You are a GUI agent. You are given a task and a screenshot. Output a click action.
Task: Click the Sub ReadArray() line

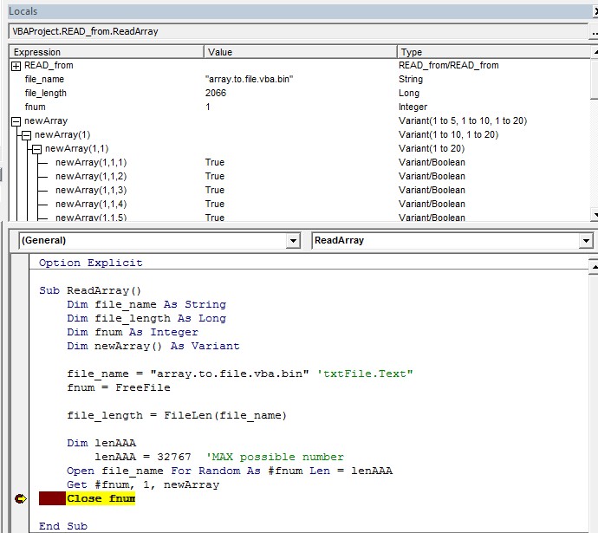90,290
